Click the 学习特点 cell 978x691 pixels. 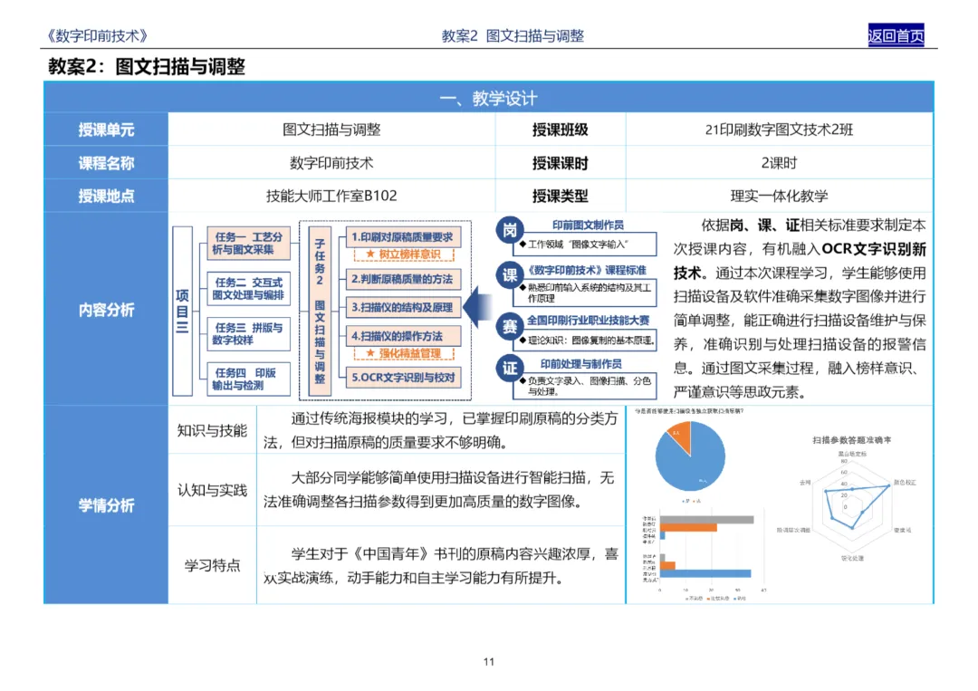tap(212, 566)
